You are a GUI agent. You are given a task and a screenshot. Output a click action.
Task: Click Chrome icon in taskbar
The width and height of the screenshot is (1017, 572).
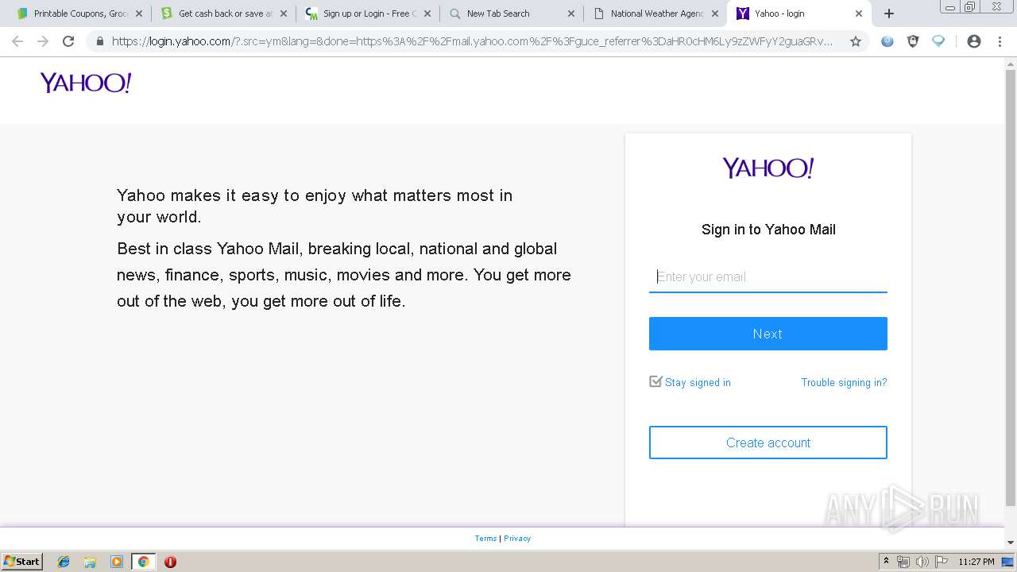pyautogui.click(x=143, y=562)
